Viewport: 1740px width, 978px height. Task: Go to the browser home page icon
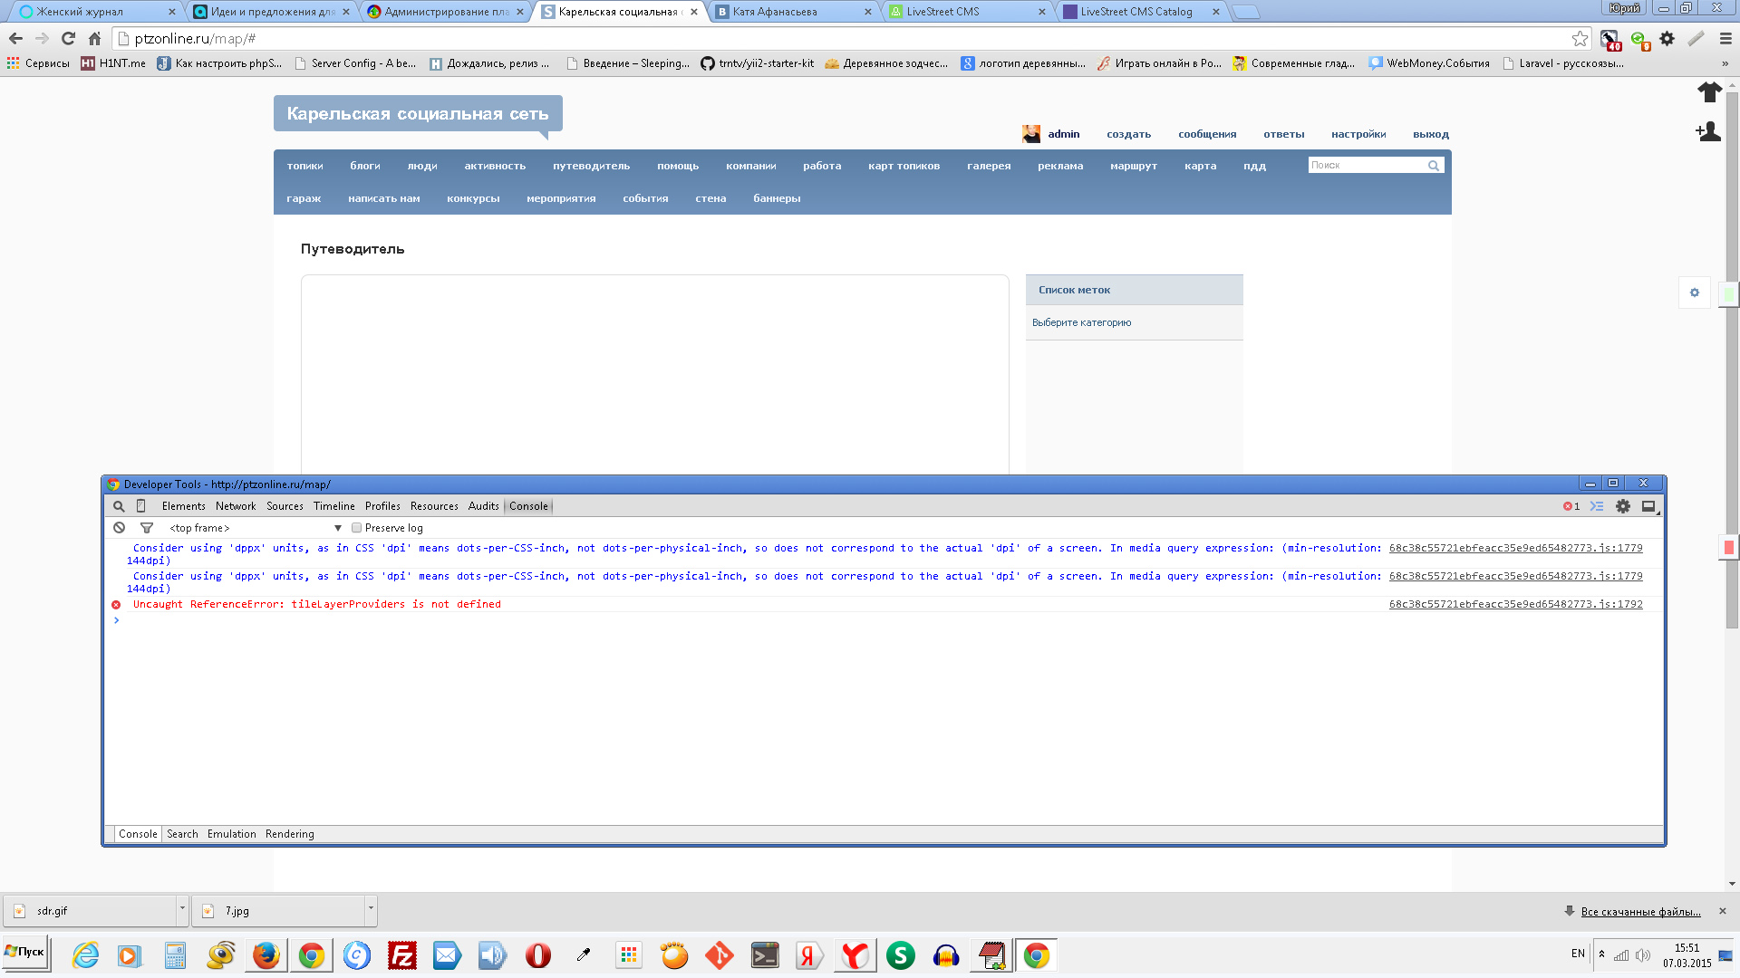94,38
